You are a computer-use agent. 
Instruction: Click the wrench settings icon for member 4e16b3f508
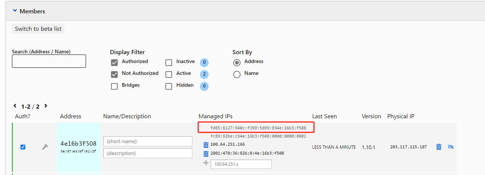pos(45,147)
